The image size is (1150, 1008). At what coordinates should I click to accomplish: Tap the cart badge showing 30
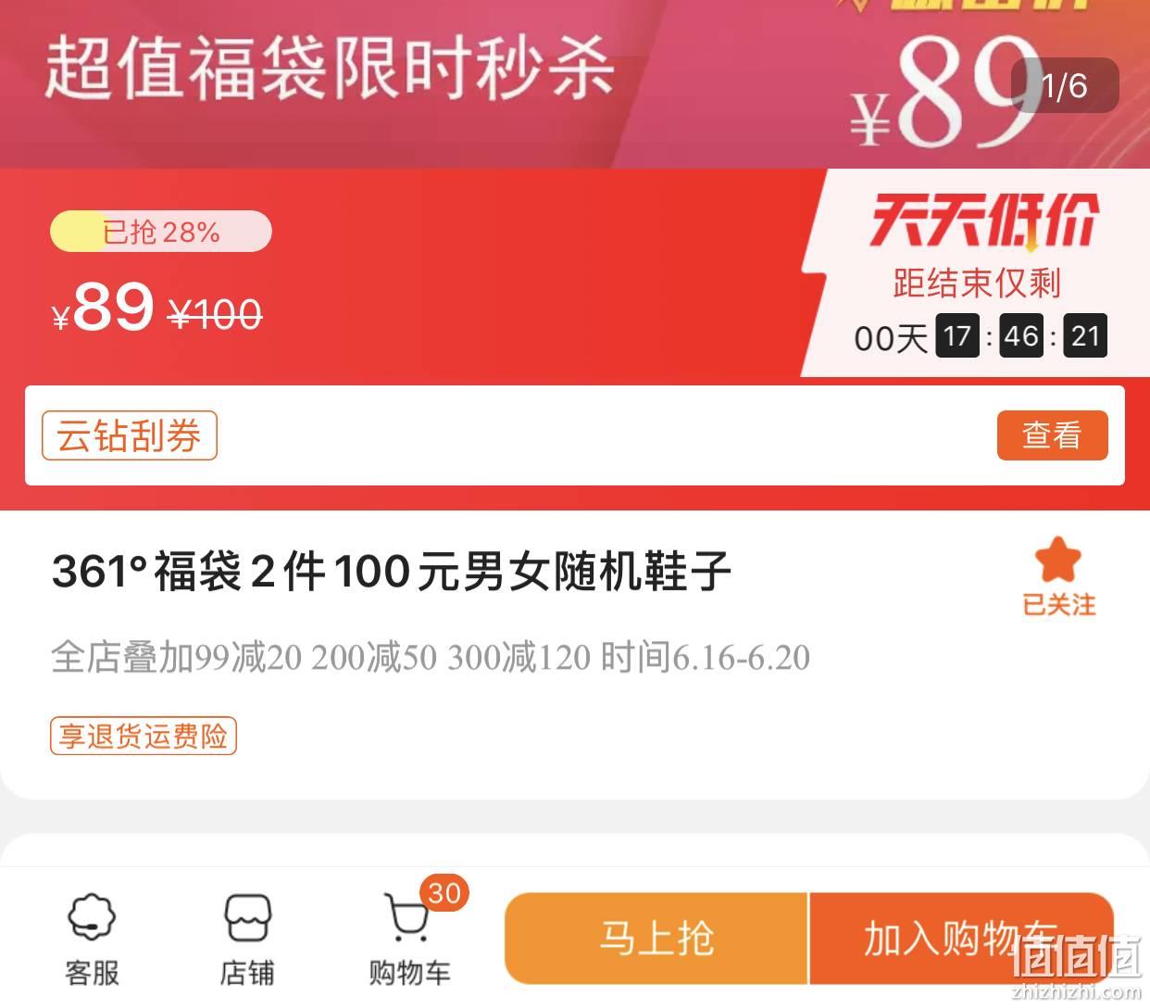(x=444, y=893)
